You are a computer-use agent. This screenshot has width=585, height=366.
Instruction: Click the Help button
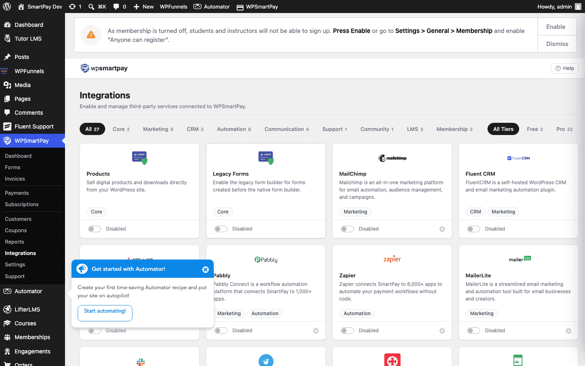pos(565,68)
